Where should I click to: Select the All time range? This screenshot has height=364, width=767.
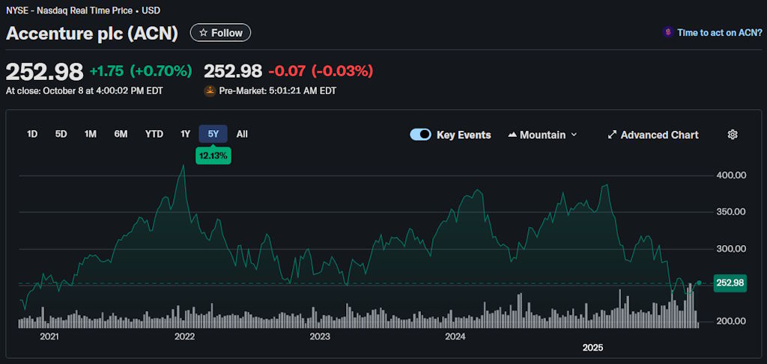[x=242, y=135]
